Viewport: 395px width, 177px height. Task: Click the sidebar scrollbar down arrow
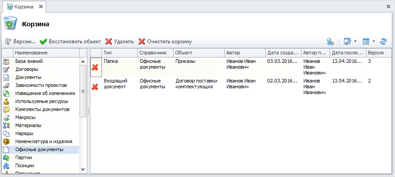(x=83, y=170)
